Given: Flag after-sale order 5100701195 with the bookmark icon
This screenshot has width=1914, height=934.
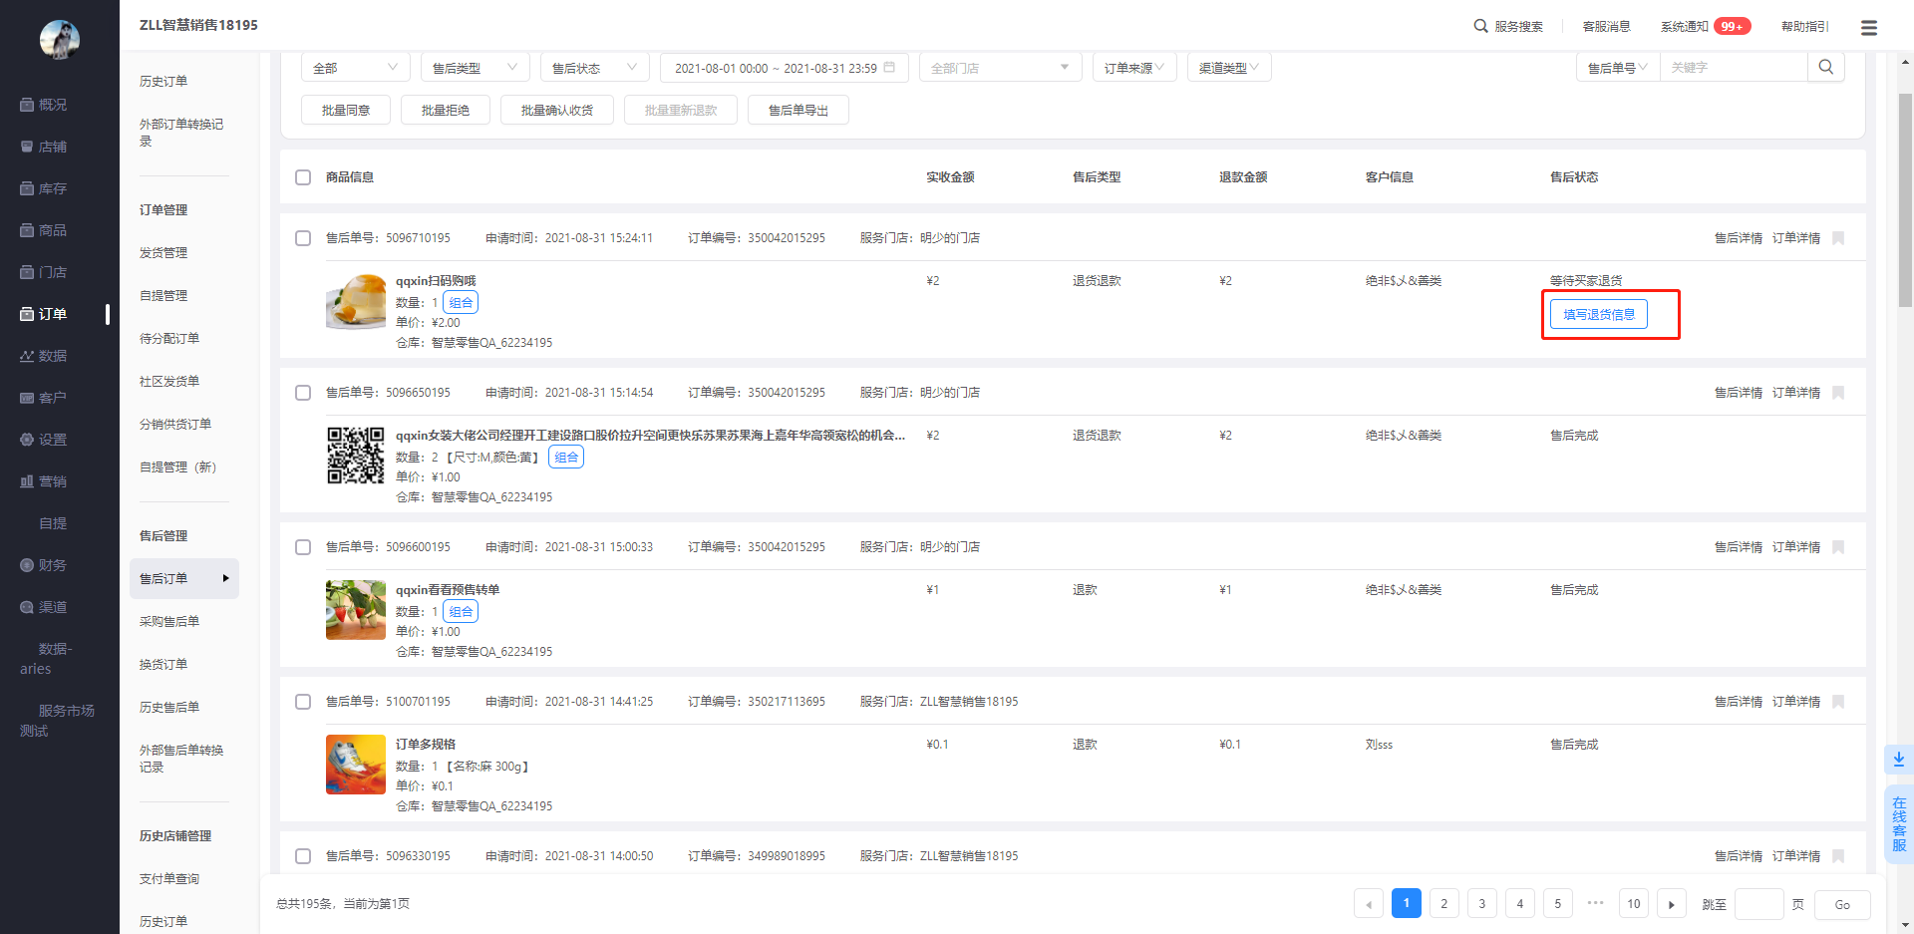Looking at the screenshot, I should (1839, 702).
